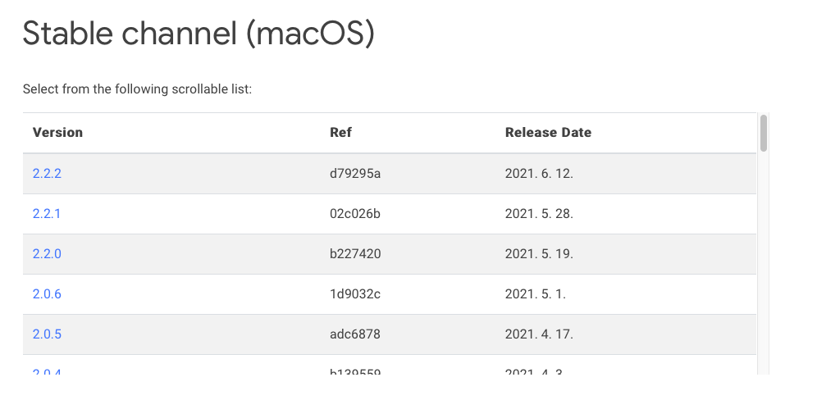Select the 02c026b ref text
The width and height of the screenshot is (817, 400).
pyautogui.click(x=355, y=214)
